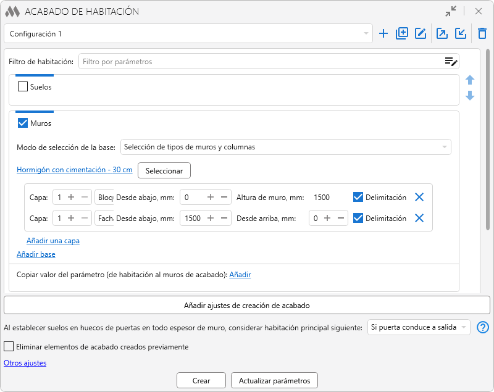Export configuration to file
Viewport: 494px width, 392px height.
coord(442,34)
